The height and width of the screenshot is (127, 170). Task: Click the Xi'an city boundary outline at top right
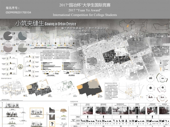tap(161, 26)
